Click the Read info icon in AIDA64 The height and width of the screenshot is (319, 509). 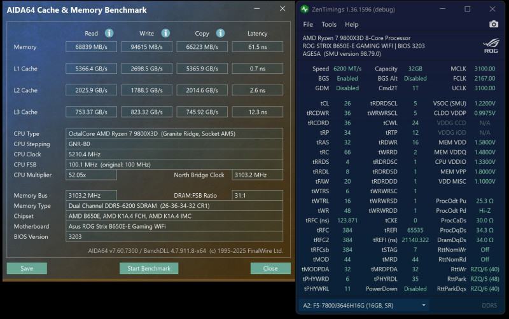coord(109,33)
